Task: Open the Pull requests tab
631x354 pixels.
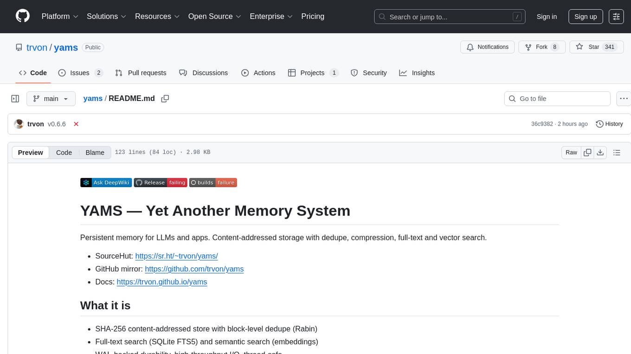Action: (x=141, y=73)
